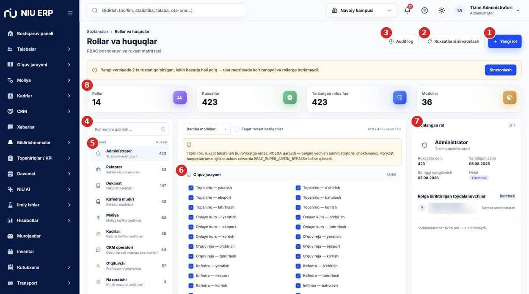Click the Barchasi link for users
This screenshot has width=529, height=294.
(x=507, y=196)
